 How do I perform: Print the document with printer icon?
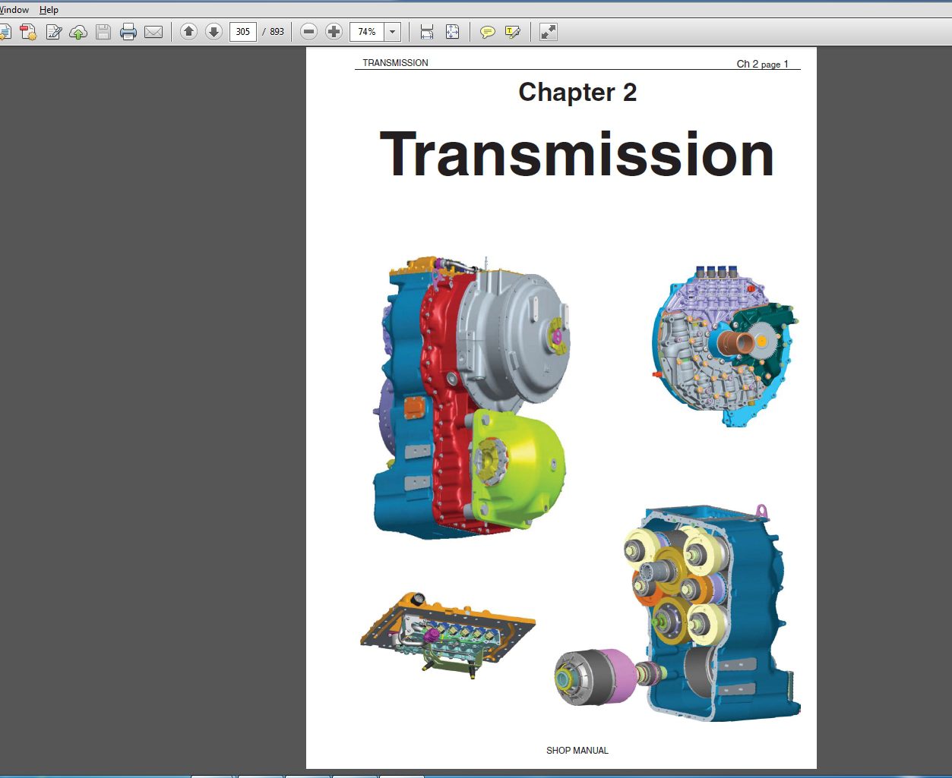(x=128, y=32)
